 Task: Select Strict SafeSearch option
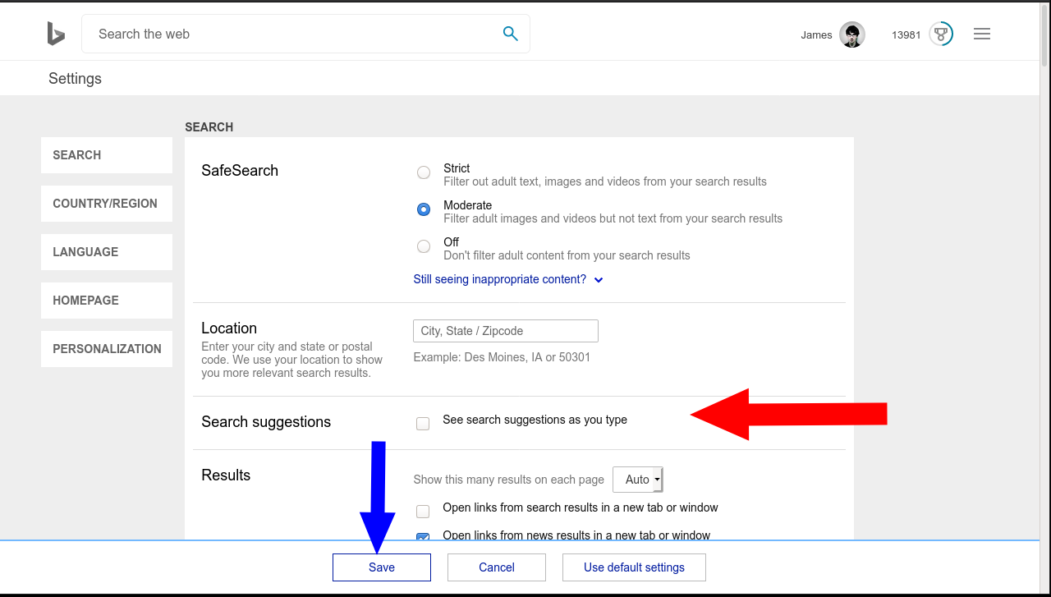(424, 172)
